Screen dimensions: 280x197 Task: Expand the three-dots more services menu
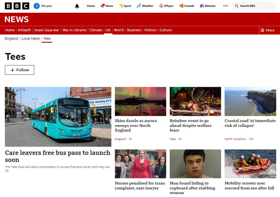[x=226, y=6]
